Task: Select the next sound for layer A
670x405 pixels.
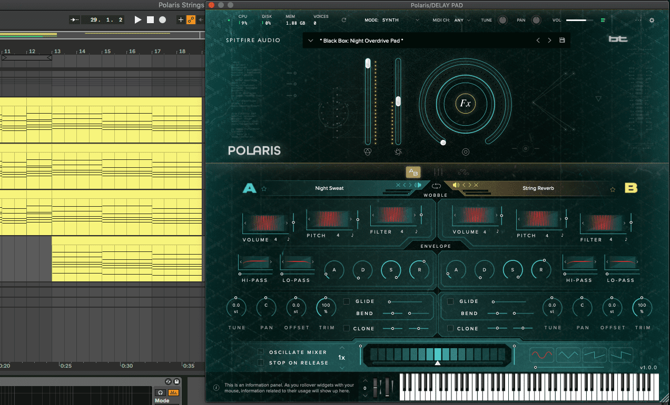Action: [x=410, y=185]
